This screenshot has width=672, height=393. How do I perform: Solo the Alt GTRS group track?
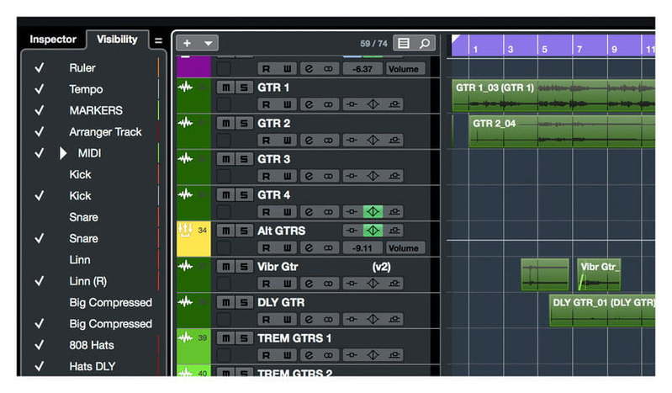pyautogui.click(x=244, y=231)
